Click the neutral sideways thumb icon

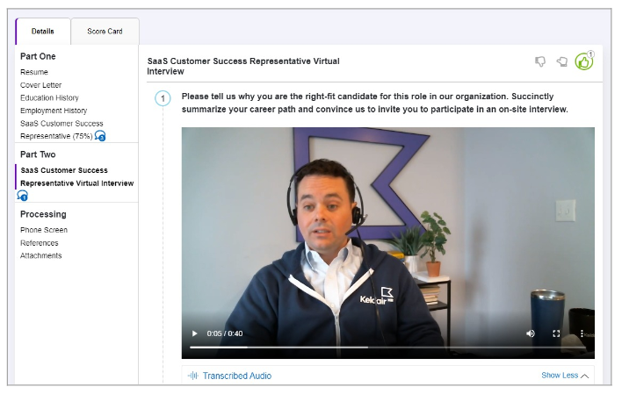[561, 61]
